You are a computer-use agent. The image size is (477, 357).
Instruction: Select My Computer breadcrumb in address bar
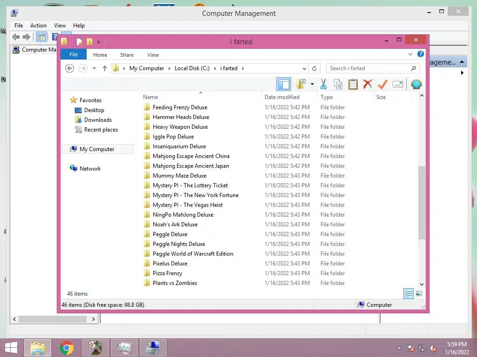(147, 68)
